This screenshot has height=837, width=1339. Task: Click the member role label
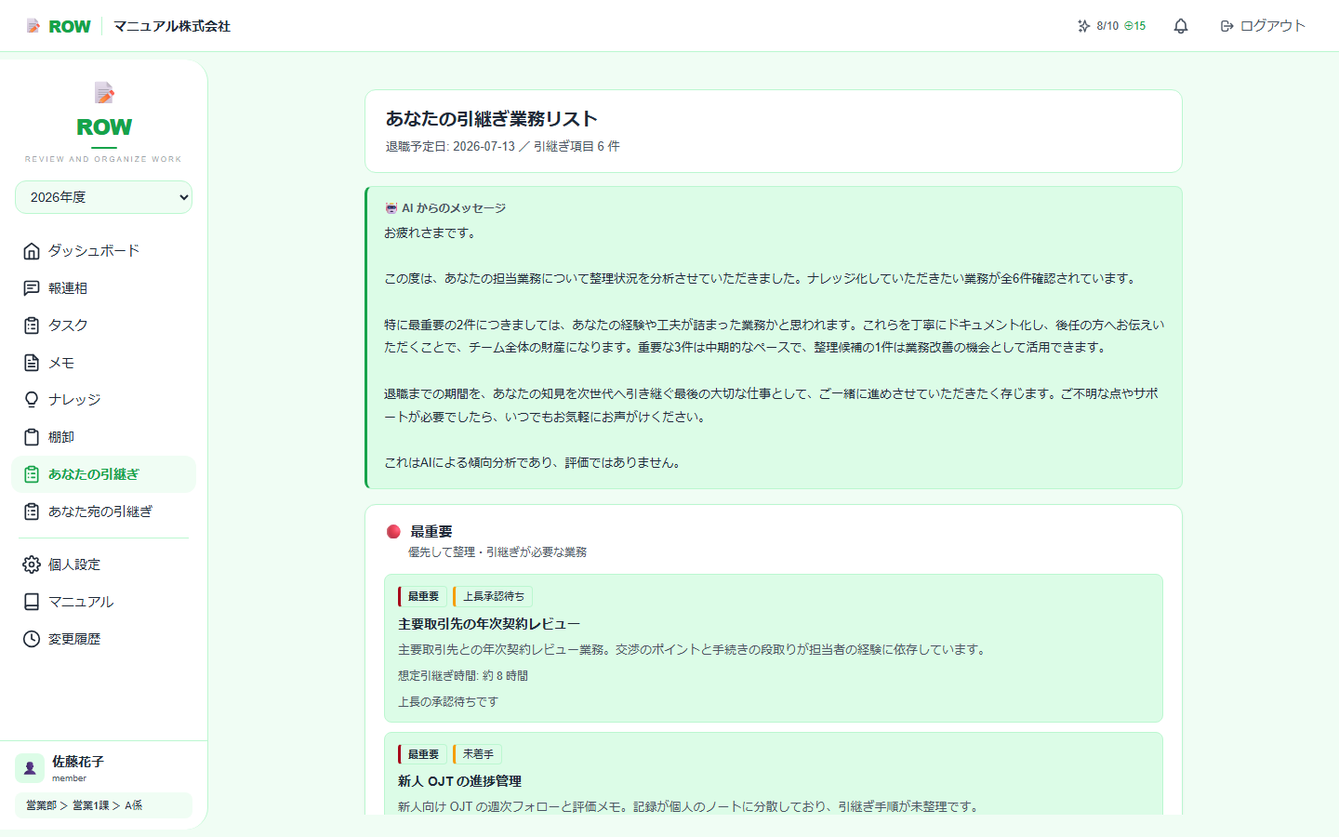pos(69,778)
